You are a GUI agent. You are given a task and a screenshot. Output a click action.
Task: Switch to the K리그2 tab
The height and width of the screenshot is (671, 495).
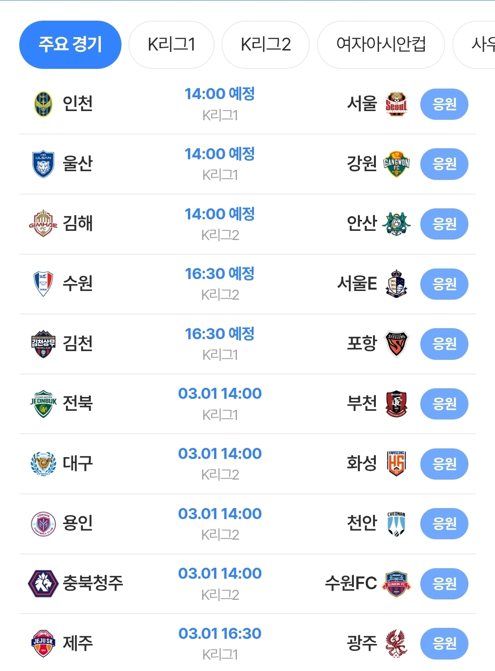265,45
